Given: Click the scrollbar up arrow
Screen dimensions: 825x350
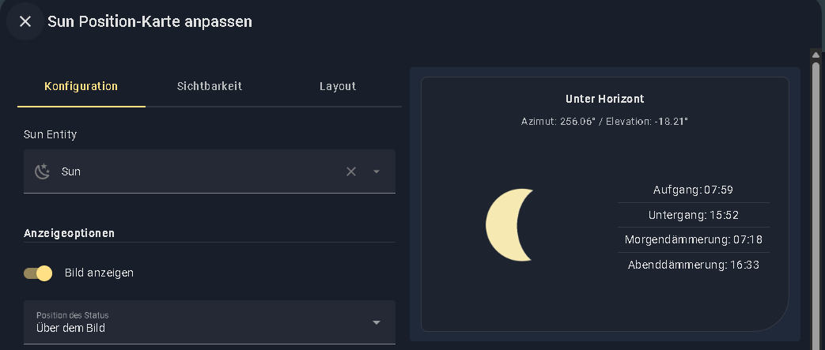Looking at the screenshot, I should tap(816, 55).
